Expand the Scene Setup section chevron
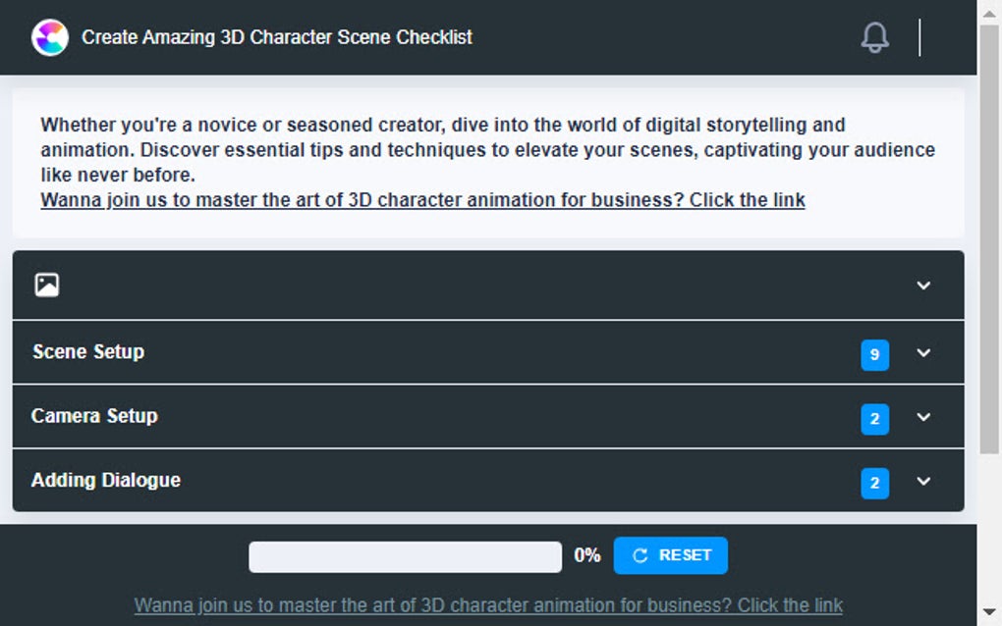The height and width of the screenshot is (626, 1002). pos(923,352)
